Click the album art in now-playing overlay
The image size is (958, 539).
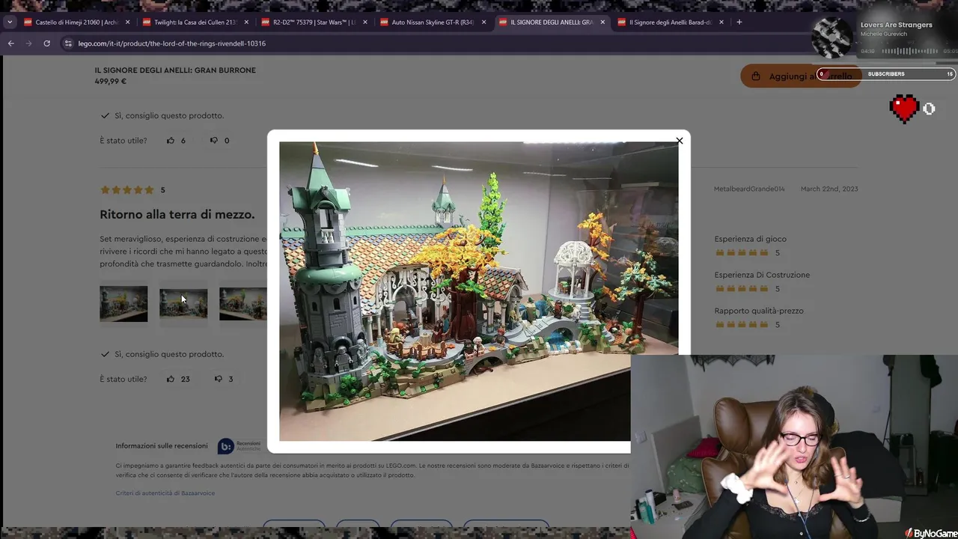pos(832,37)
